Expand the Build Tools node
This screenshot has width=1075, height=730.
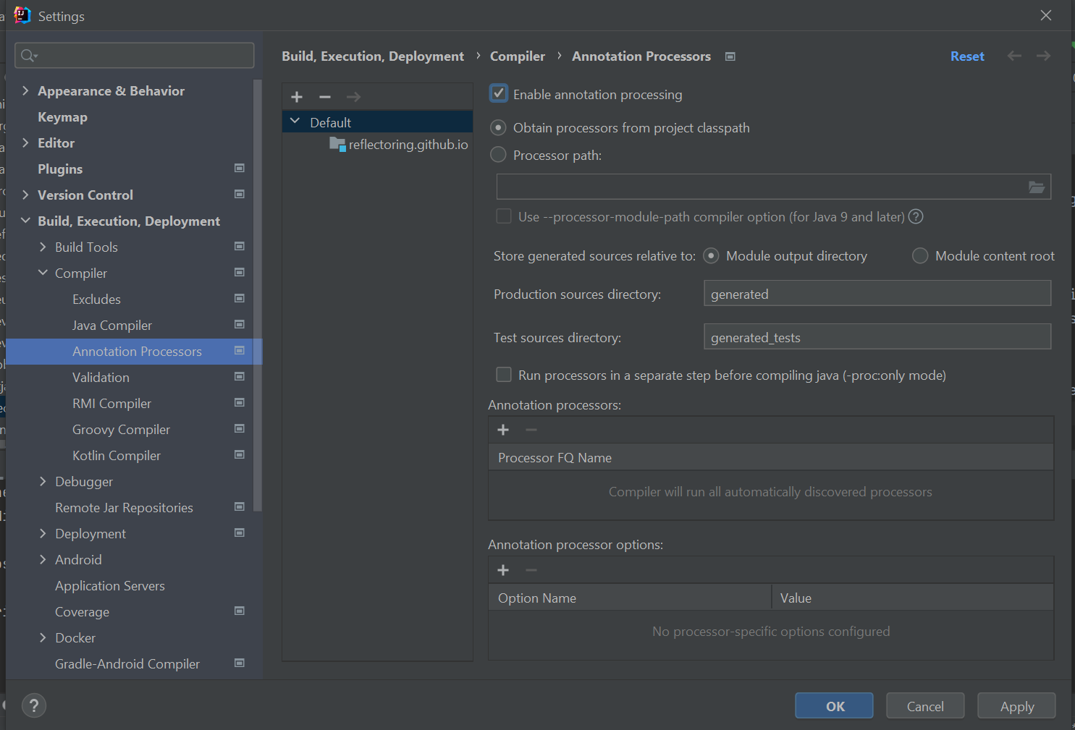[43, 247]
